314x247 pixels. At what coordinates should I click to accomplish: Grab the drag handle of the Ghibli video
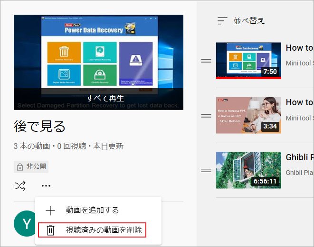[206, 170]
